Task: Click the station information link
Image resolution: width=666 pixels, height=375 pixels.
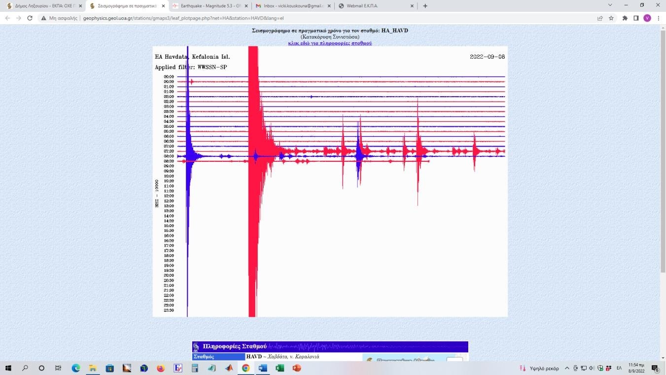Action: [330, 43]
